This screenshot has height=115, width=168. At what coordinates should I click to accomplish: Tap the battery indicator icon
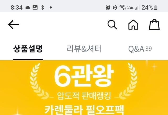(156, 8)
